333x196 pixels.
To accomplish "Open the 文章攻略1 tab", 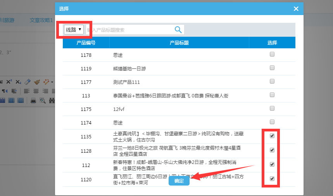I will pos(41,20).
